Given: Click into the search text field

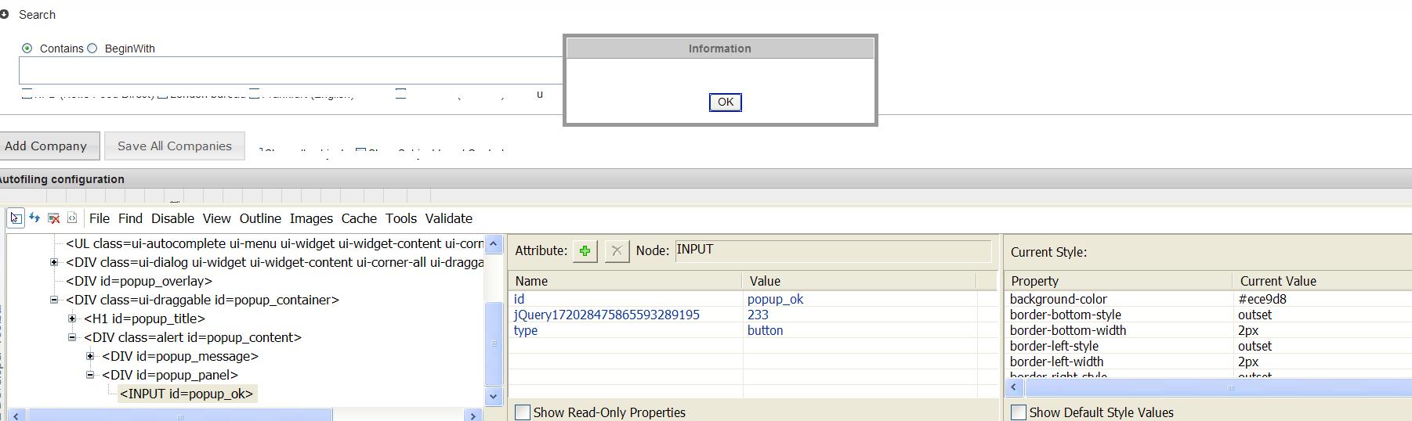Looking at the screenshot, I should tap(290, 70).
